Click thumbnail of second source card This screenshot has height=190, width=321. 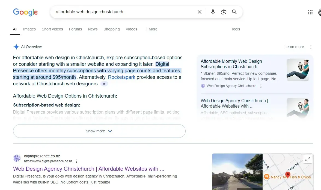point(298,108)
